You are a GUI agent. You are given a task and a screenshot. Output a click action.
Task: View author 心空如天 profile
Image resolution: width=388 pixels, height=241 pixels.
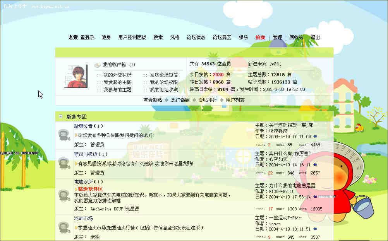coord(278,159)
